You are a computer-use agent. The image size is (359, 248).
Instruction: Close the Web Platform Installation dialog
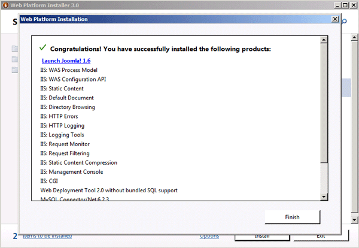(x=335, y=19)
